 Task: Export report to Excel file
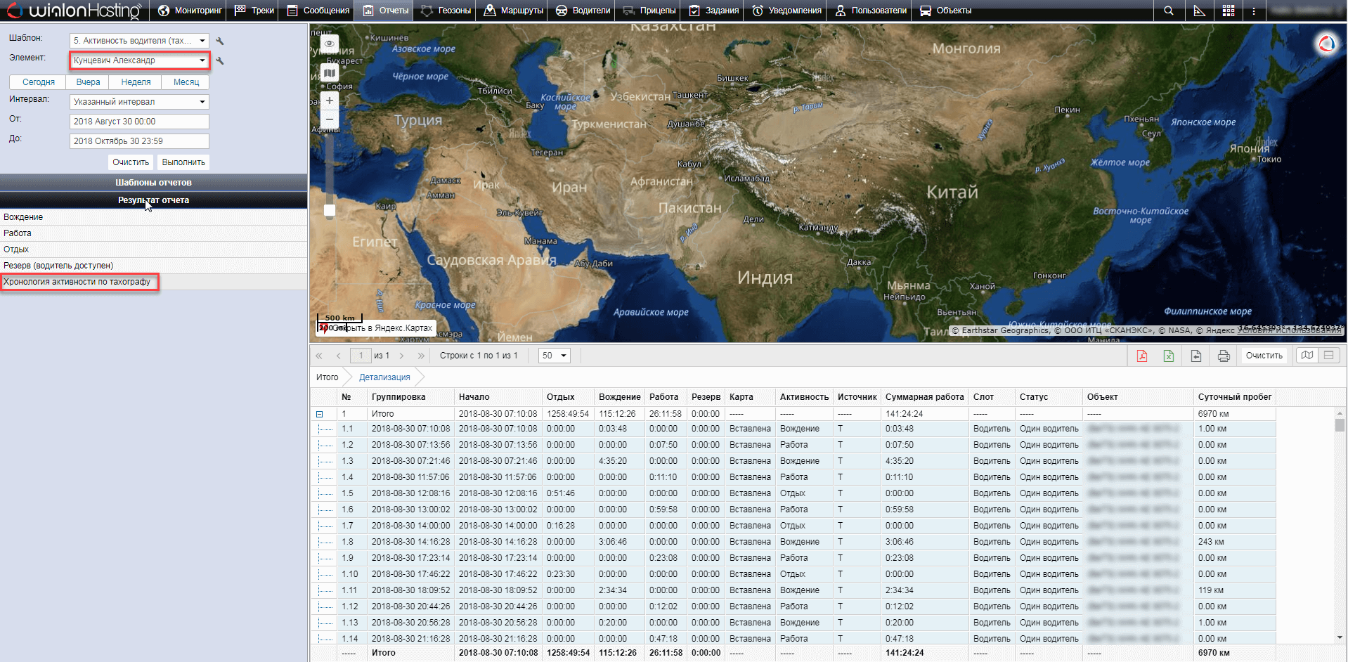[1168, 356]
